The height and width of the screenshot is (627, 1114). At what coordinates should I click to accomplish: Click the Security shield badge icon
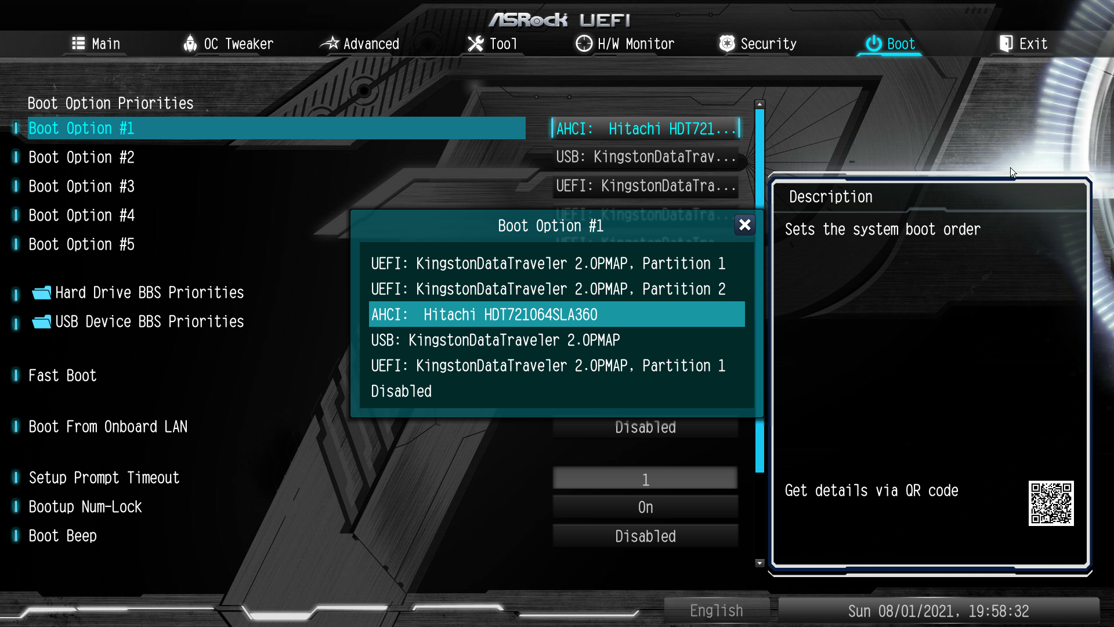coord(727,44)
